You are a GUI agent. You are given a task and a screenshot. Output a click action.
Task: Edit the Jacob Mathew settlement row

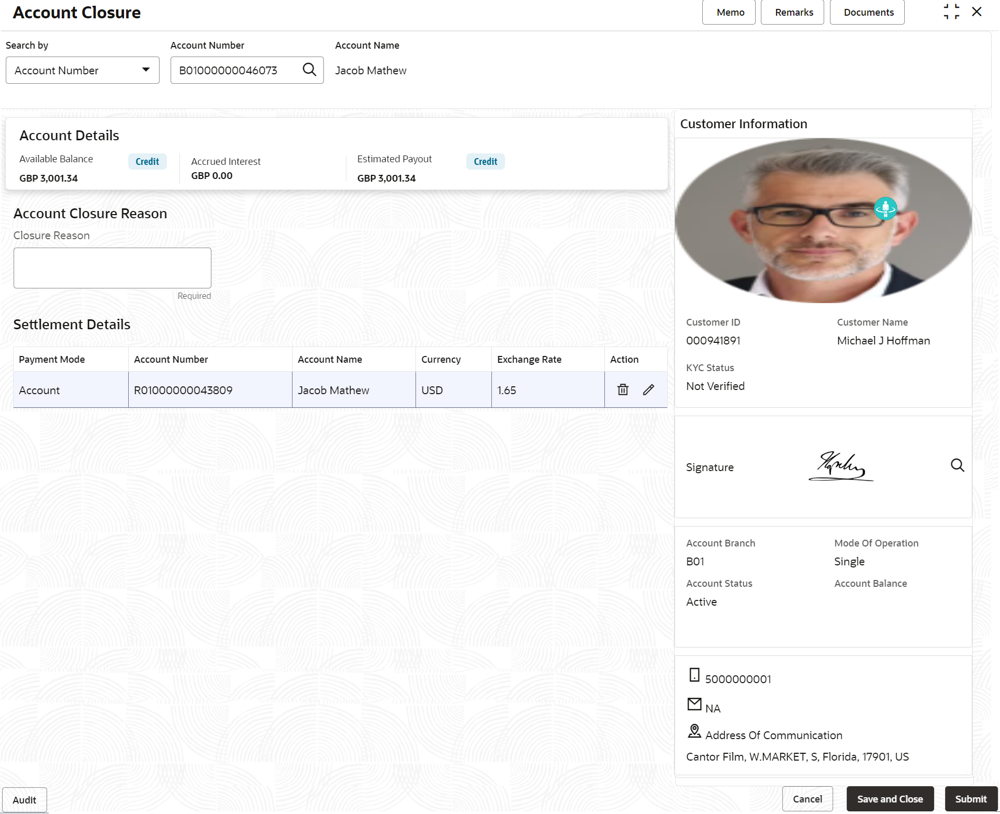tap(648, 389)
